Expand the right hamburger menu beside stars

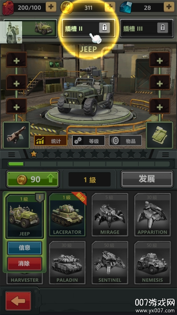(165, 154)
